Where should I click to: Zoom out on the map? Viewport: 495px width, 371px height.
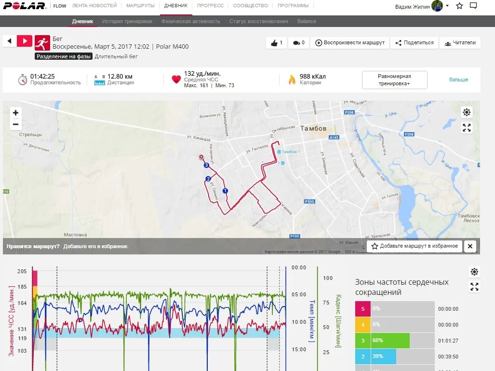pyautogui.click(x=15, y=124)
